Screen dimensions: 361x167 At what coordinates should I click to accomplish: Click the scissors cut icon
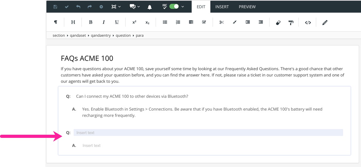(222, 22)
